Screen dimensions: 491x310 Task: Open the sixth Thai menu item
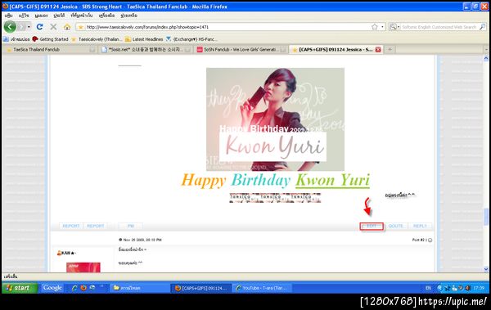(106, 16)
